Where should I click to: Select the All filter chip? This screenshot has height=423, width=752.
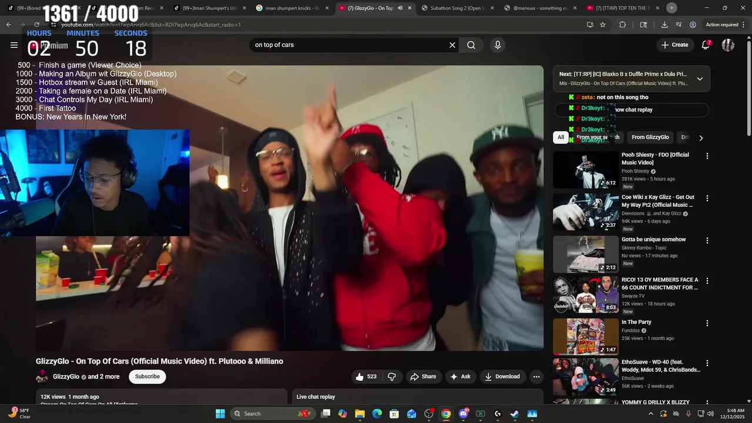[x=560, y=137]
